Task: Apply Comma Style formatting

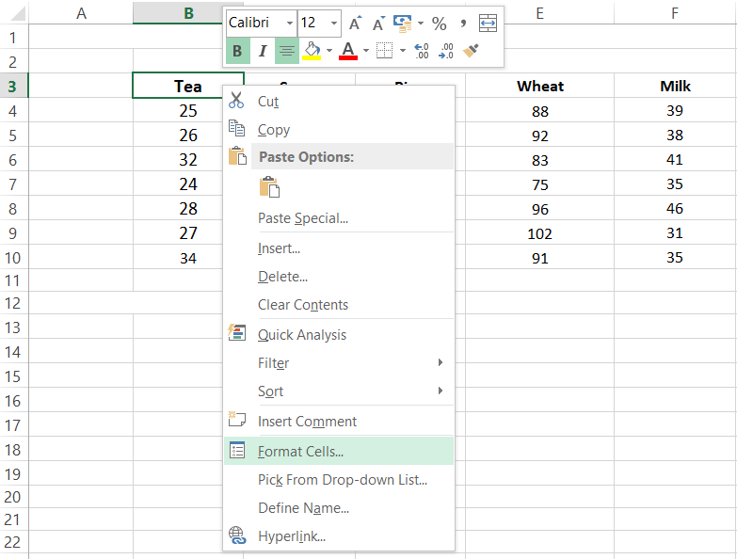Action: click(463, 23)
